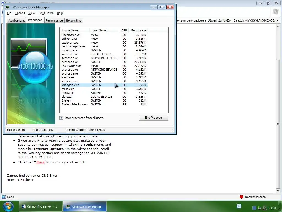This screenshot has height=212, width=282.
Task: Open the Start menu orb
Action: pos(8,206)
